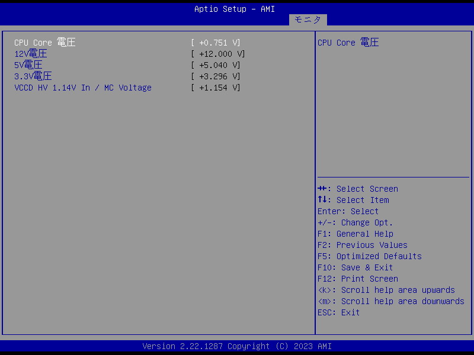Select the 12V電圧 item
The image size is (474, 355).
[31, 54]
